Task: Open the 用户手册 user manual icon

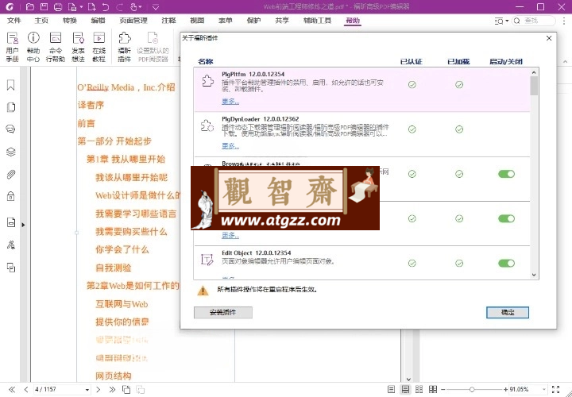Action: (x=12, y=47)
